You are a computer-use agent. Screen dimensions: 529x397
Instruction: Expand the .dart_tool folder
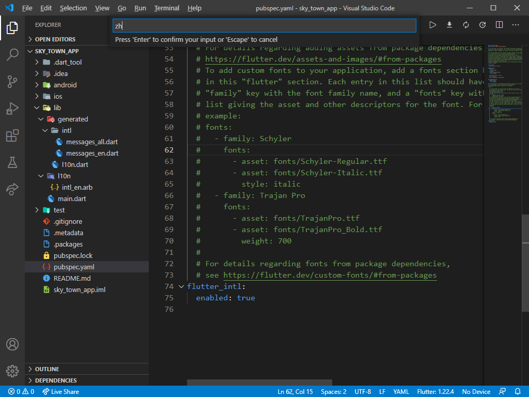87,62
